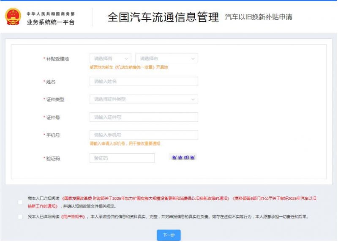Click the 汽车以旧换新补贴申请 subtitle
Image resolution: width=338 pixels, height=242 pixels.
point(259,17)
